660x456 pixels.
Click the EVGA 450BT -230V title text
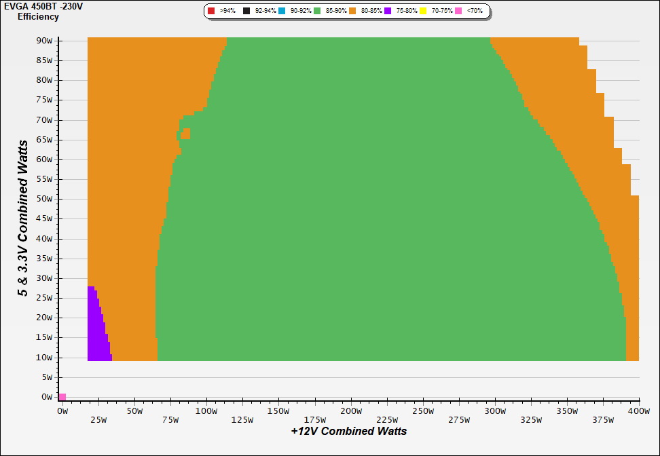[x=38, y=6]
